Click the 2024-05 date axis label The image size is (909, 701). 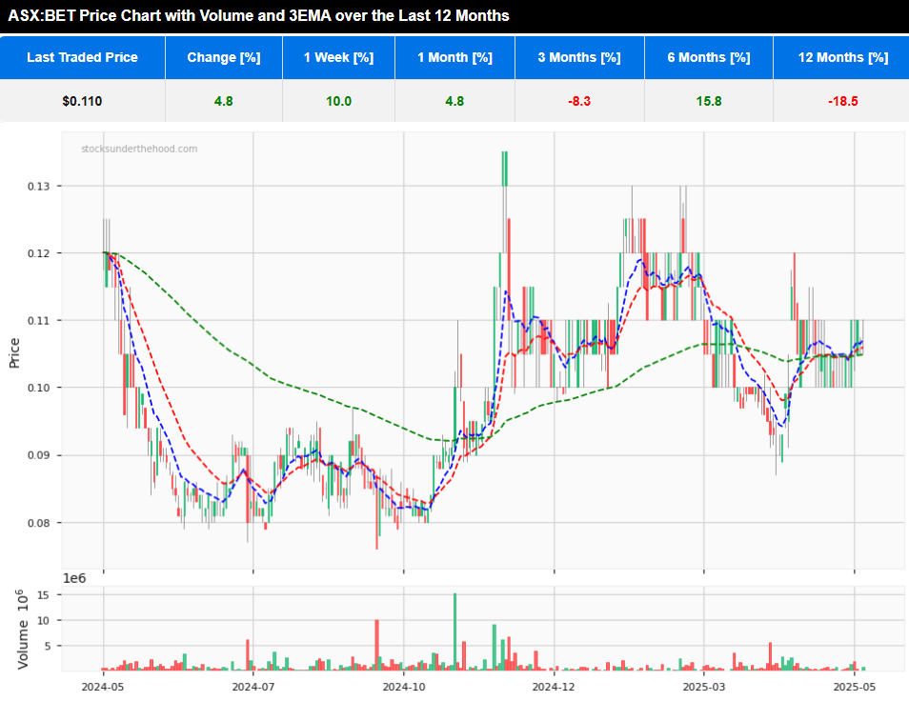103,687
